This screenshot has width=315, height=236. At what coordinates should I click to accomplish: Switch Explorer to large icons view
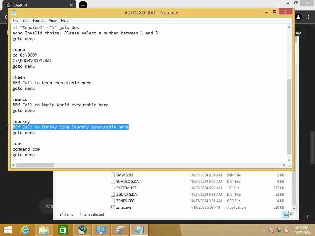click(292, 214)
